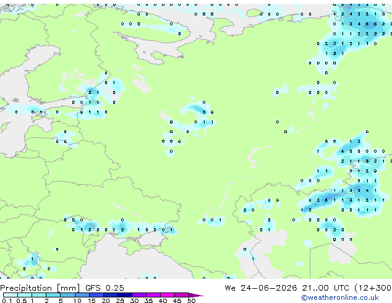This screenshot has height=303, width=392.
Task: Pick the 45–50 mm legend swatch
Action: (x=182, y=295)
